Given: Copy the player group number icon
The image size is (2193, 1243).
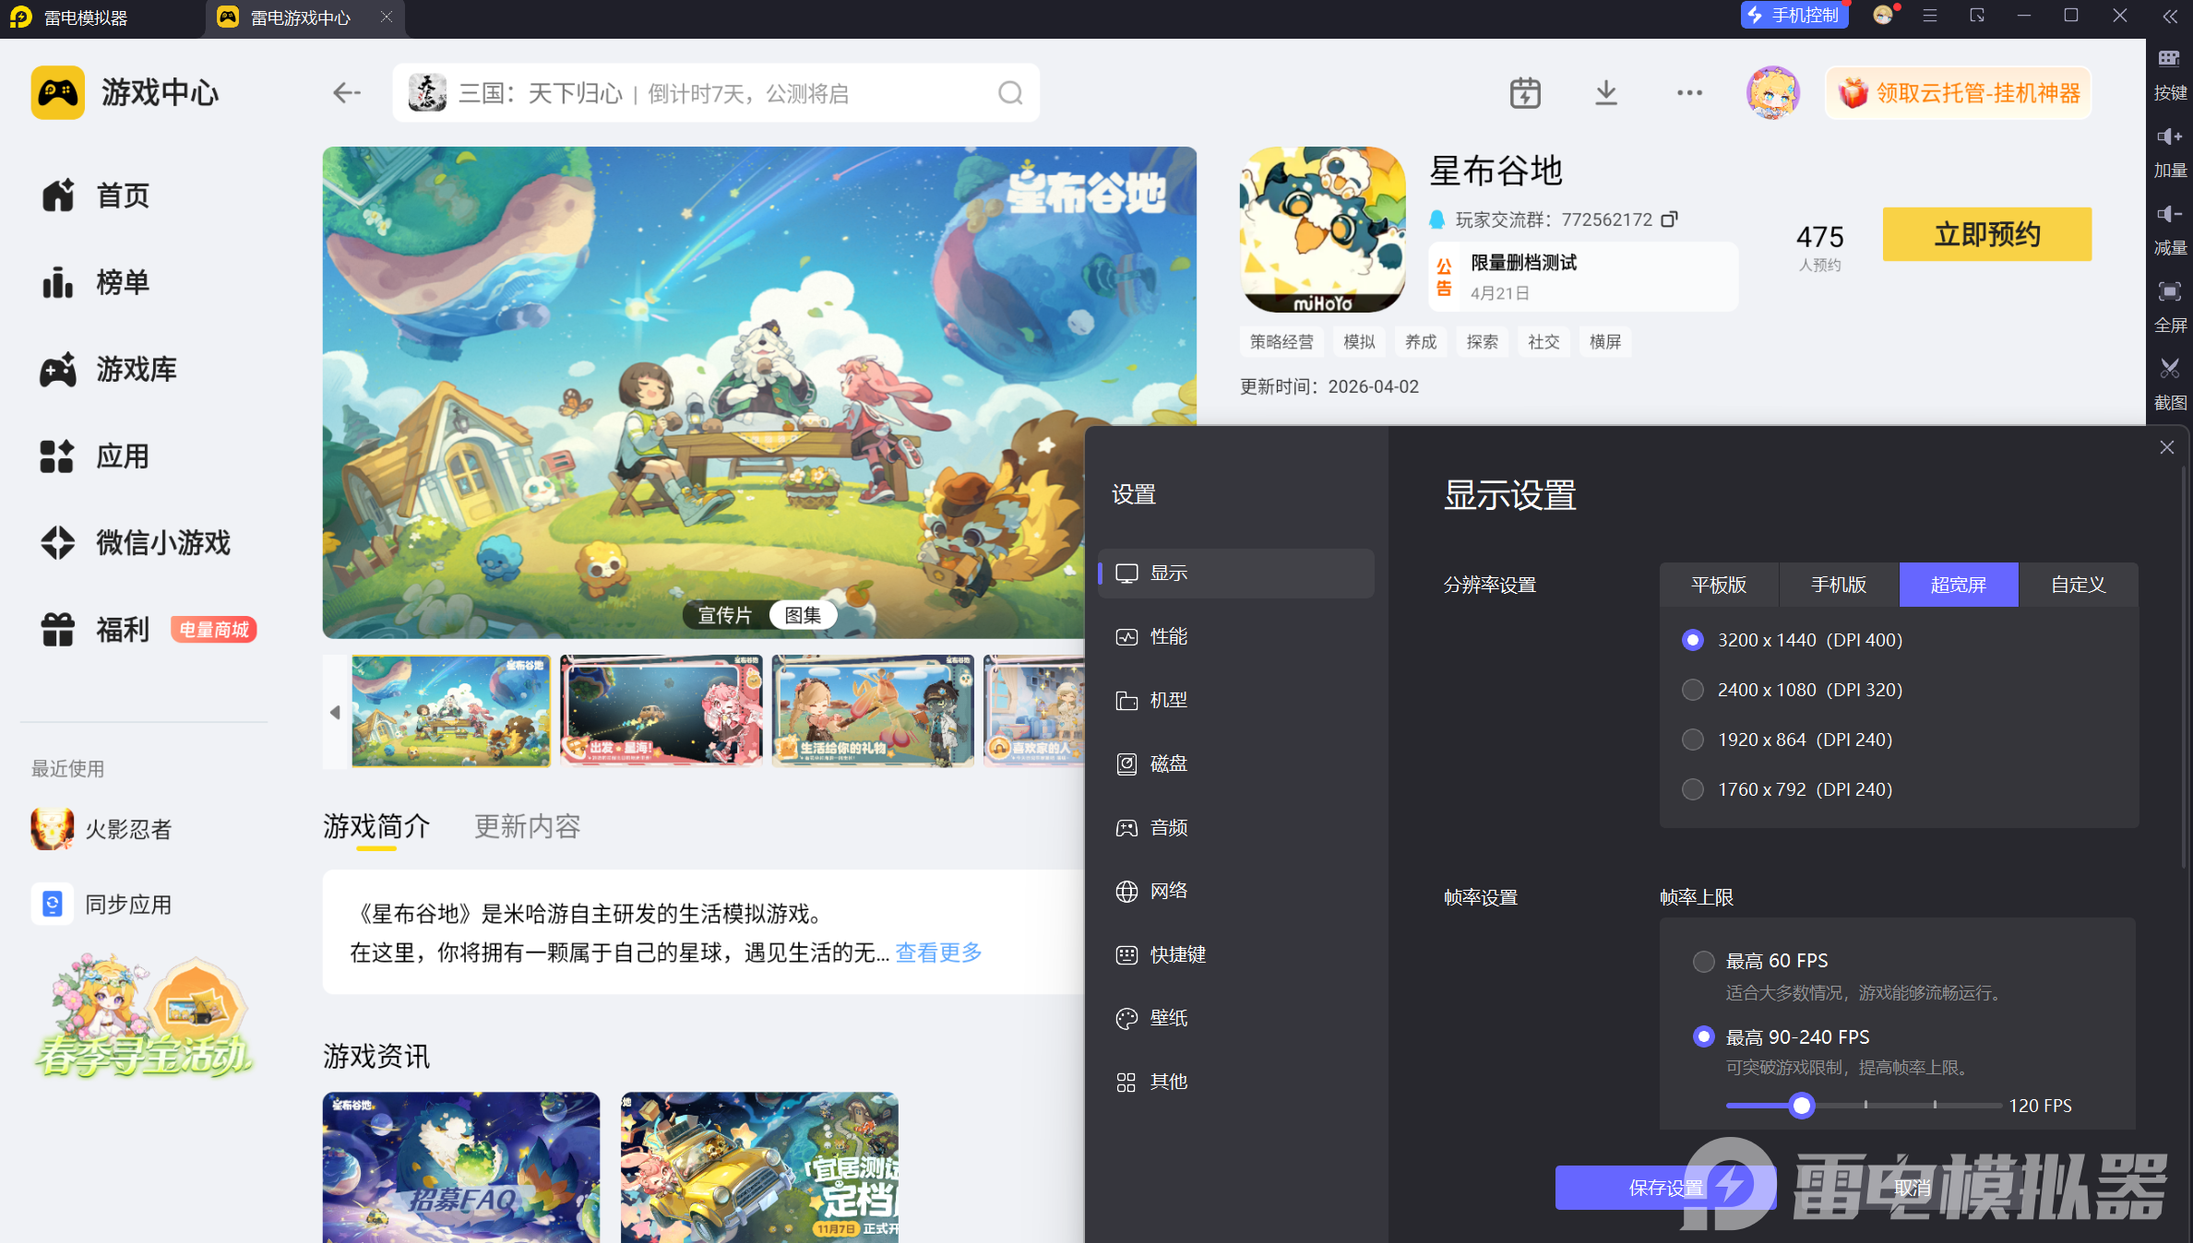Looking at the screenshot, I should [x=1669, y=219].
